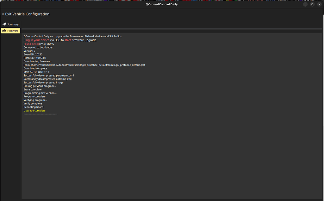Click inside the firmware upgrade log area
This screenshot has height=201, width=324.
click(158, 142)
